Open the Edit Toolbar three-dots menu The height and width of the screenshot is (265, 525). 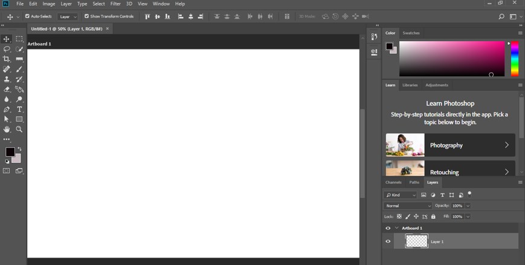click(x=7, y=139)
